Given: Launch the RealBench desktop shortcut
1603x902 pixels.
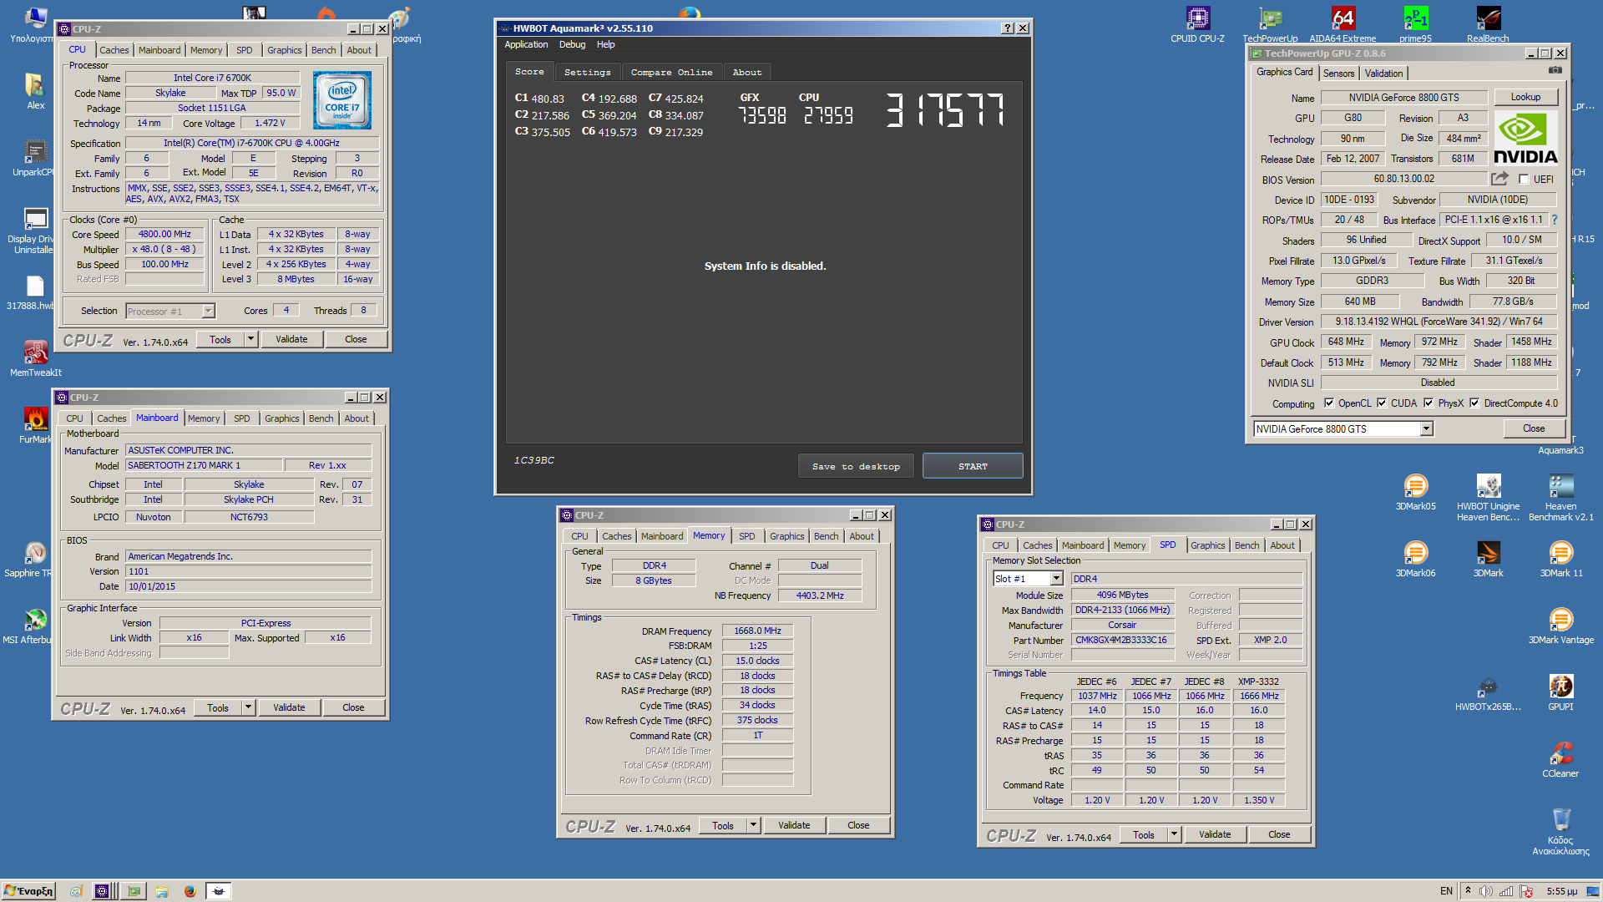Looking at the screenshot, I should [1488, 24].
